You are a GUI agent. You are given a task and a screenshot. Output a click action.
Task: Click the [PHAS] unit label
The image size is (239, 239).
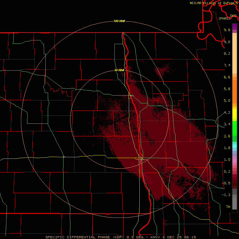click(x=224, y=18)
